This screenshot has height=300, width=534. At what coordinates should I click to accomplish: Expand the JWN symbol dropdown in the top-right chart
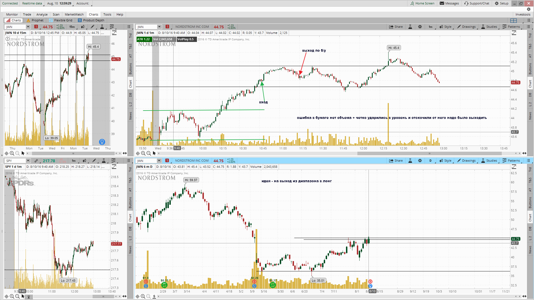coord(159,27)
